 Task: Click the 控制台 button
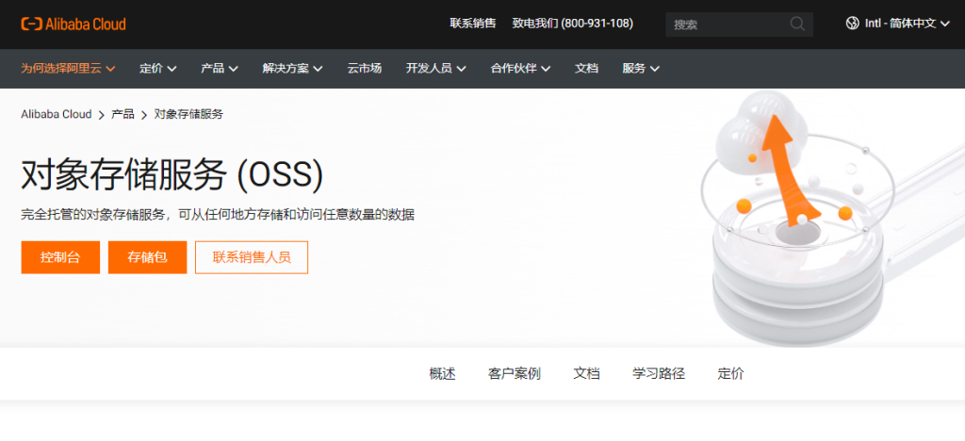pyautogui.click(x=60, y=257)
